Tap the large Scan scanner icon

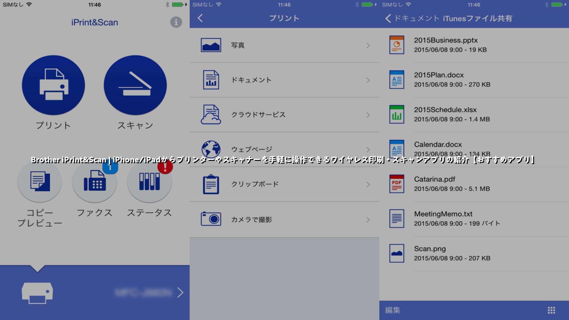(x=135, y=85)
